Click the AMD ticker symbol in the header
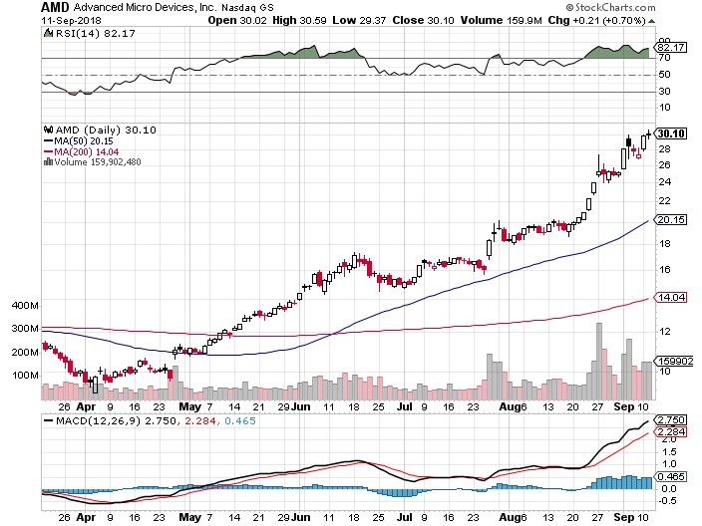Viewport: 702px width, 526px height. [x=55, y=7]
